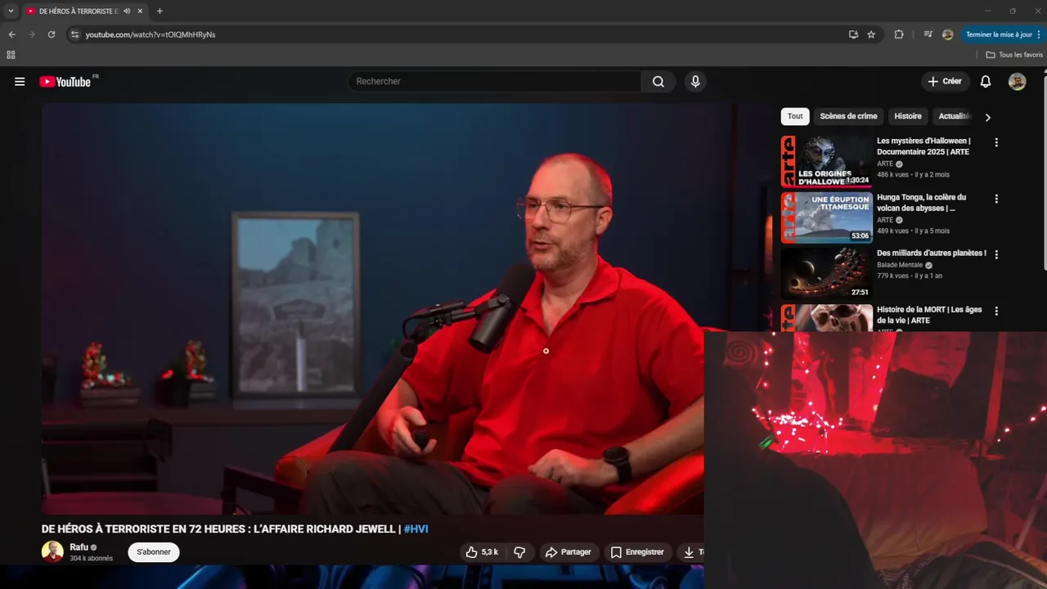
Task: Open the Balade Mentale channel name
Action: 900,265
